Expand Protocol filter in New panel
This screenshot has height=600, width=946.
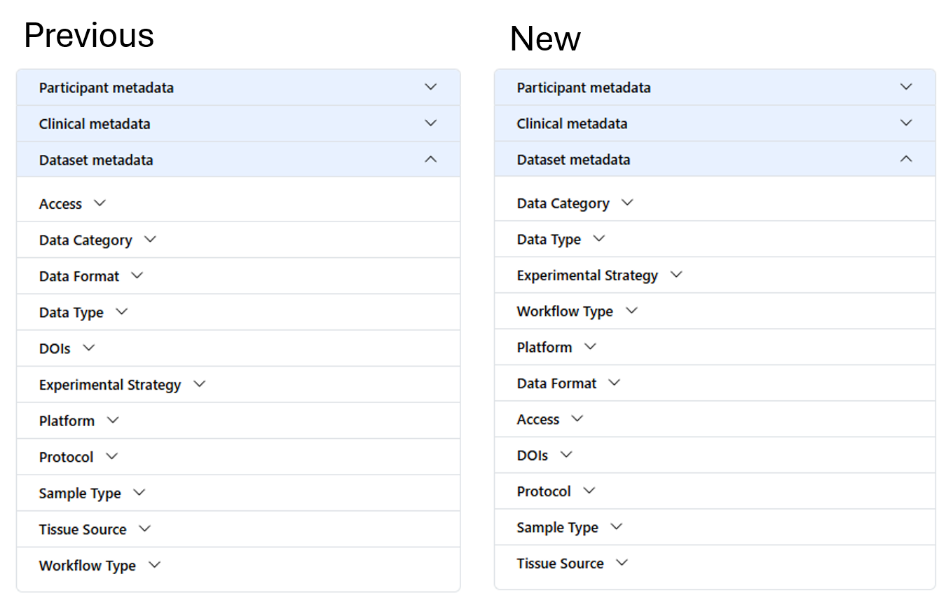589,491
